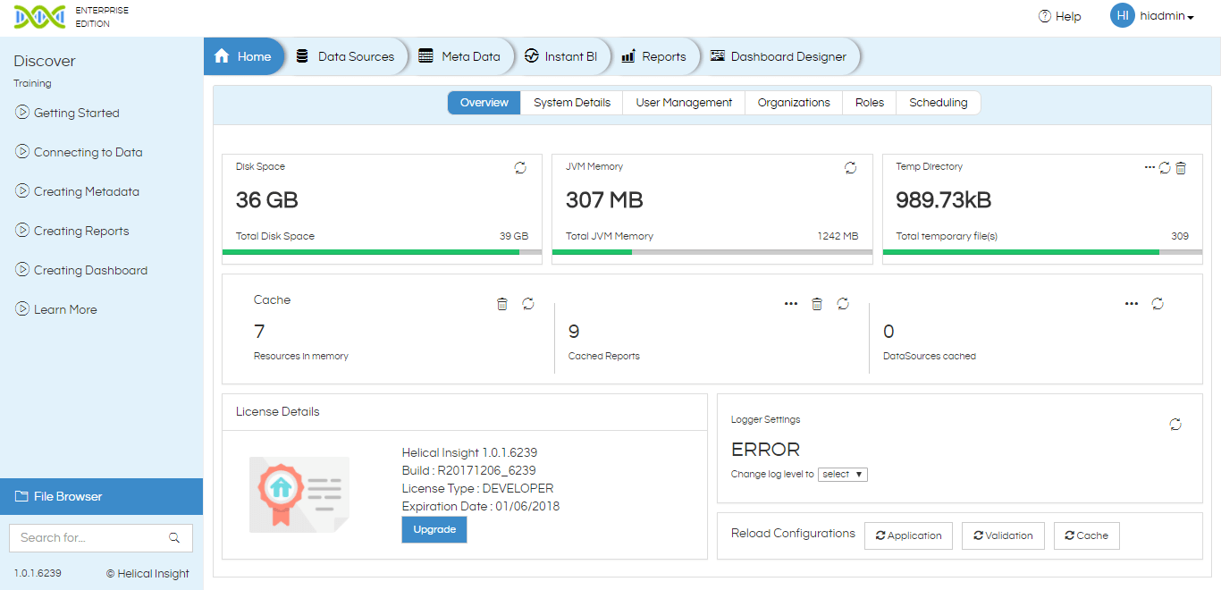Open the Help link
This screenshot has width=1221, height=590.
(x=1060, y=16)
